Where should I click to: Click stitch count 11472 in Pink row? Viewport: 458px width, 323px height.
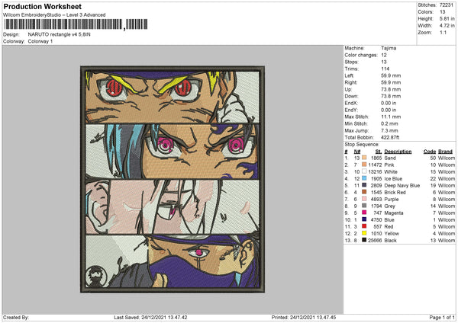coord(375,165)
